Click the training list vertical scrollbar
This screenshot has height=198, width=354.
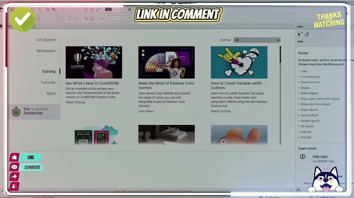coord(280,96)
